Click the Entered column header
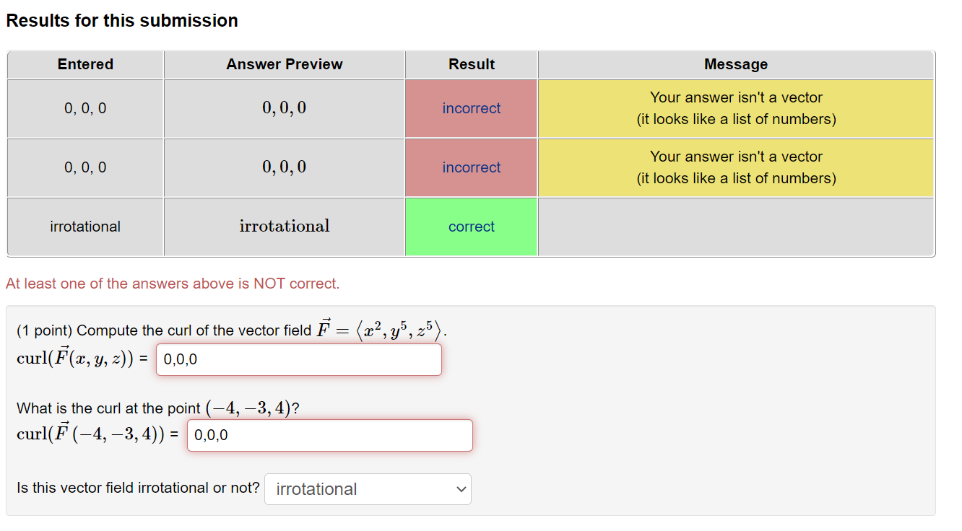This screenshot has width=962, height=531. [x=84, y=64]
